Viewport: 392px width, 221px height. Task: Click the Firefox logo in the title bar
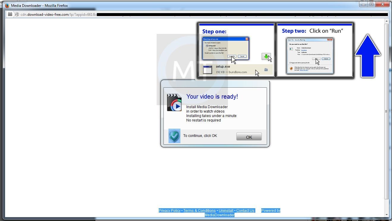point(7,5)
